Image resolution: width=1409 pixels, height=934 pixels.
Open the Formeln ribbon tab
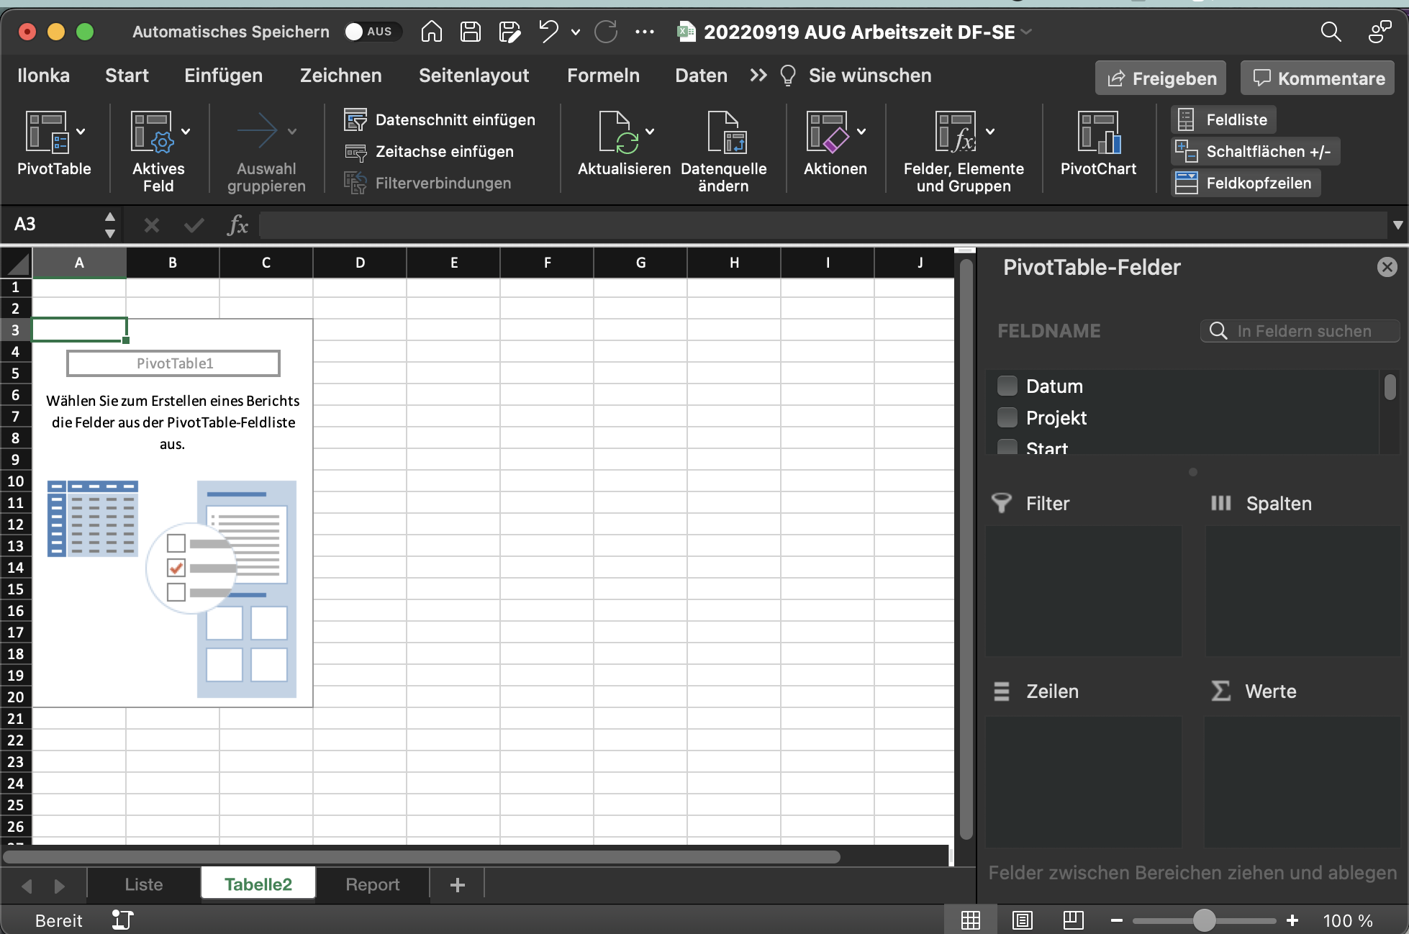[x=603, y=76]
